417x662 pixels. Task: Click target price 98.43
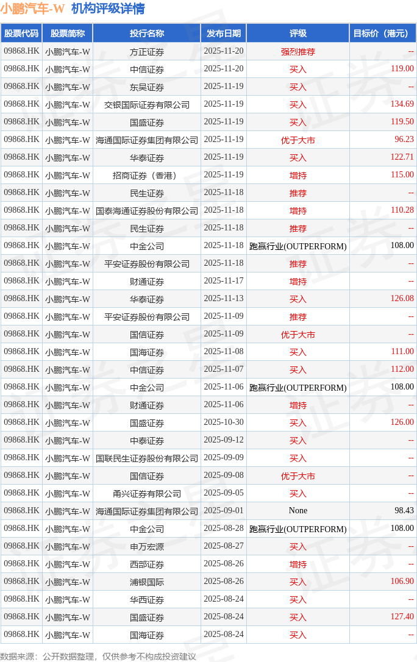point(404,511)
